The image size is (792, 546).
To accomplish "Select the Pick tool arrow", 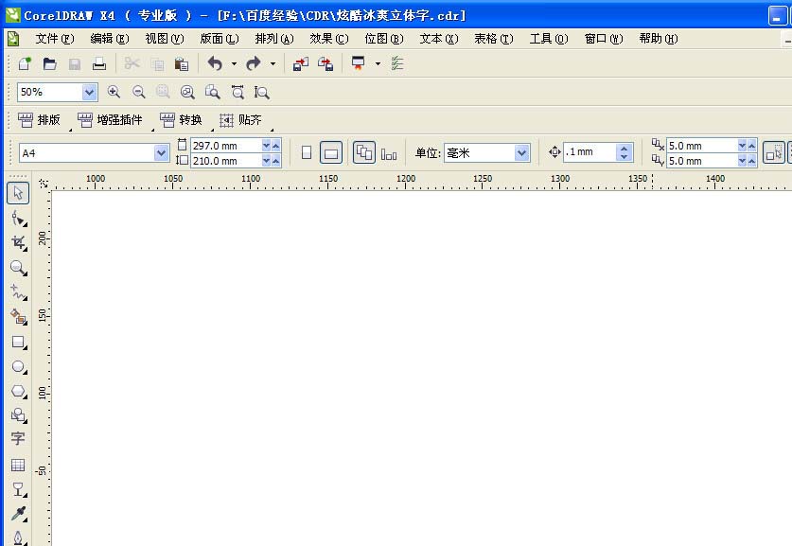I will [x=18, y=193].
